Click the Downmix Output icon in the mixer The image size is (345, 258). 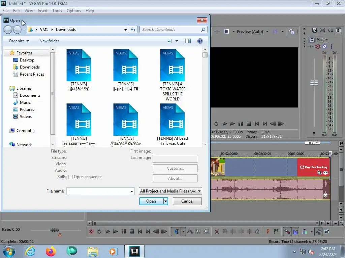[322, 31]
